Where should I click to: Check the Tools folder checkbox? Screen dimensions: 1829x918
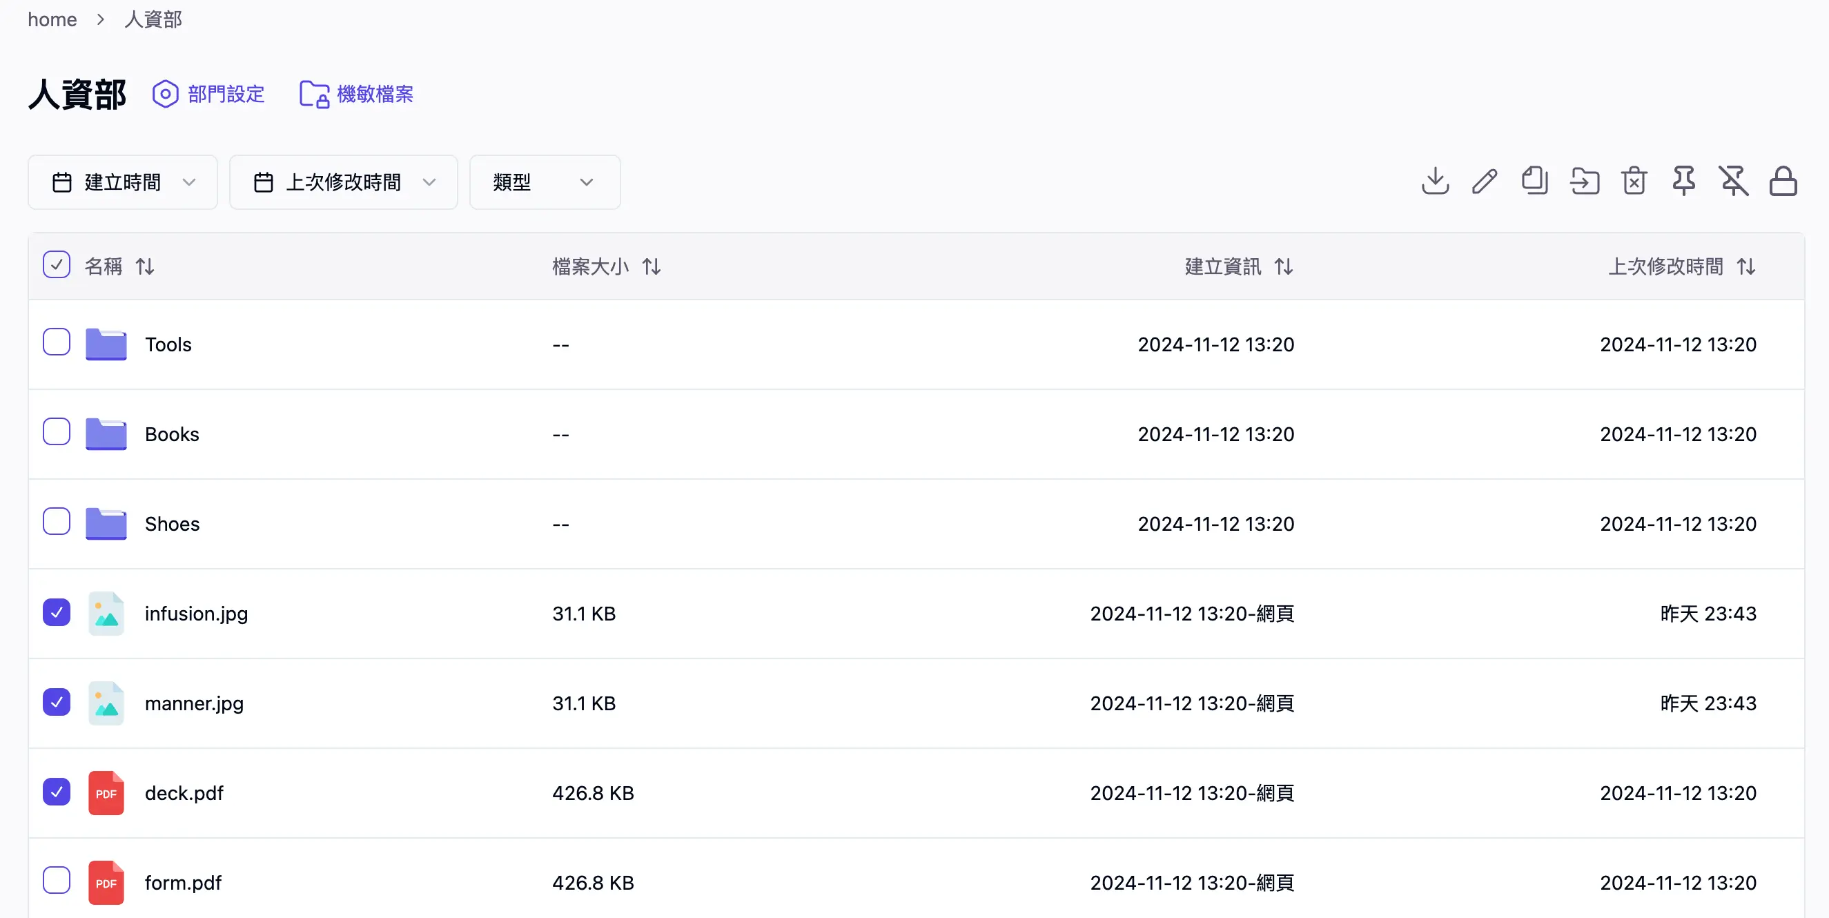(x=56, y=343)
